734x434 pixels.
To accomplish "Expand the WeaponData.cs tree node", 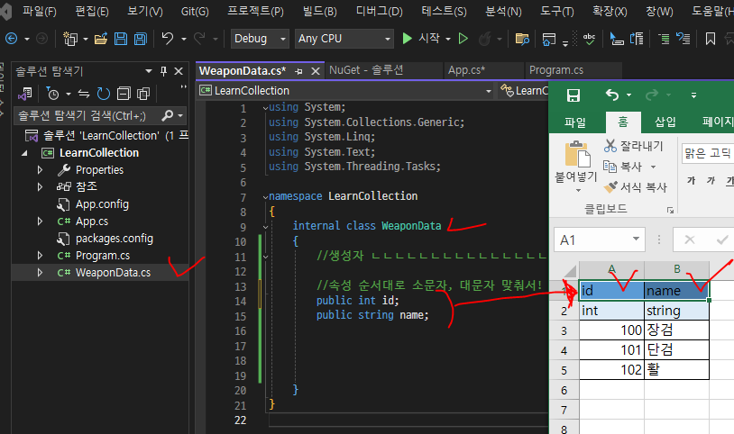I will pos(41,273).
